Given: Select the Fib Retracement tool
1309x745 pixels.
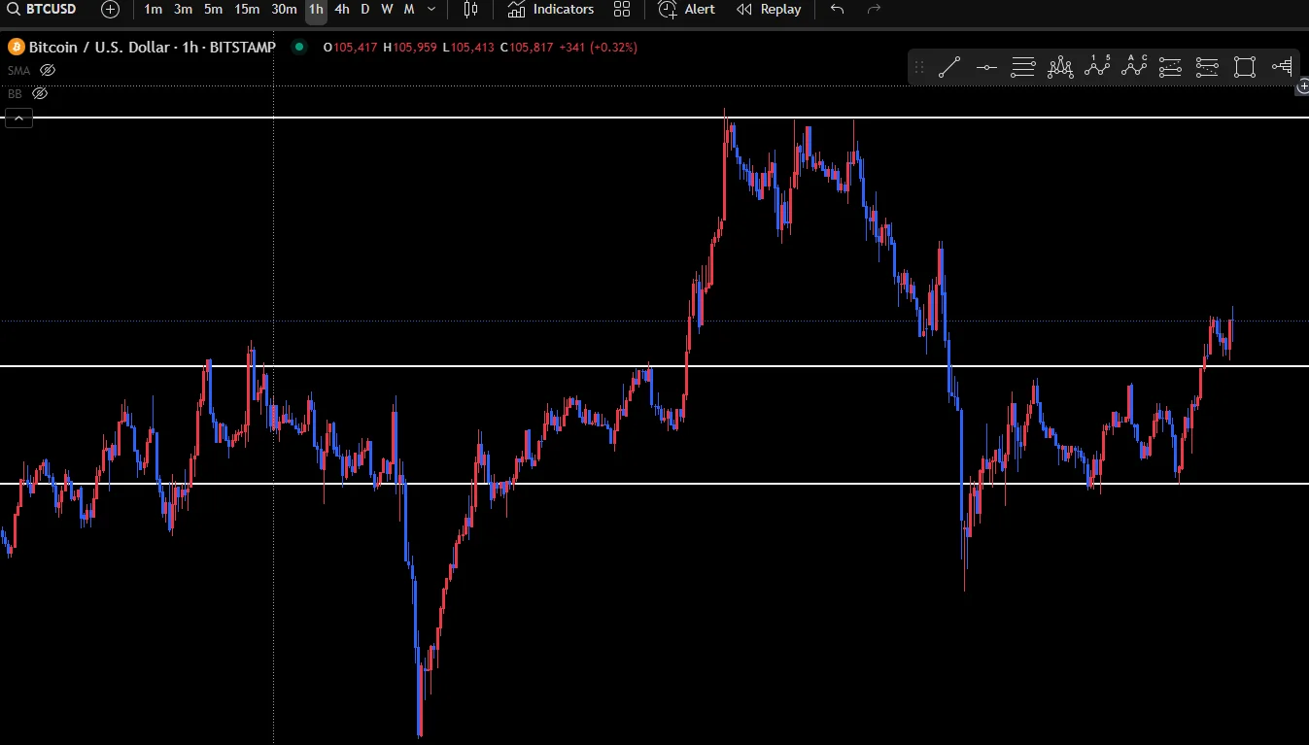Looking at the screenshot, I should 1022,67.
